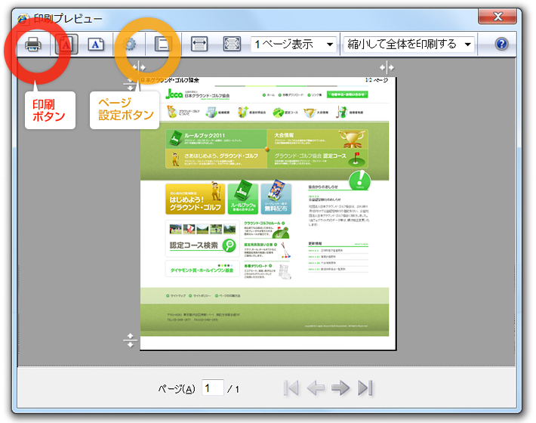Go to the first page arrow

tap(291, 388)
